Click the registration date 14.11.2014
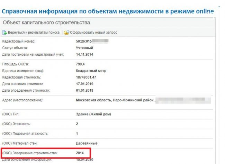 pos(84,54)
